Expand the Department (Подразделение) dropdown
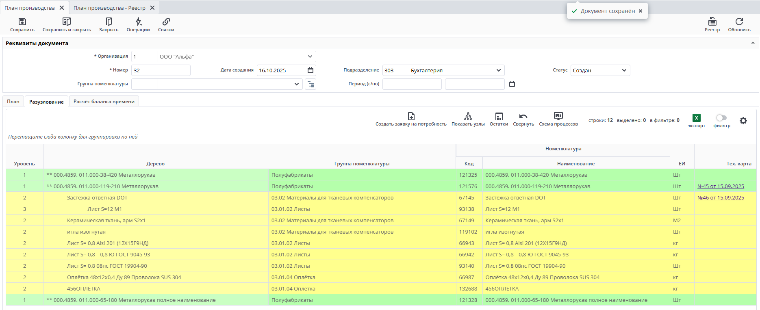 coord(498,70)
